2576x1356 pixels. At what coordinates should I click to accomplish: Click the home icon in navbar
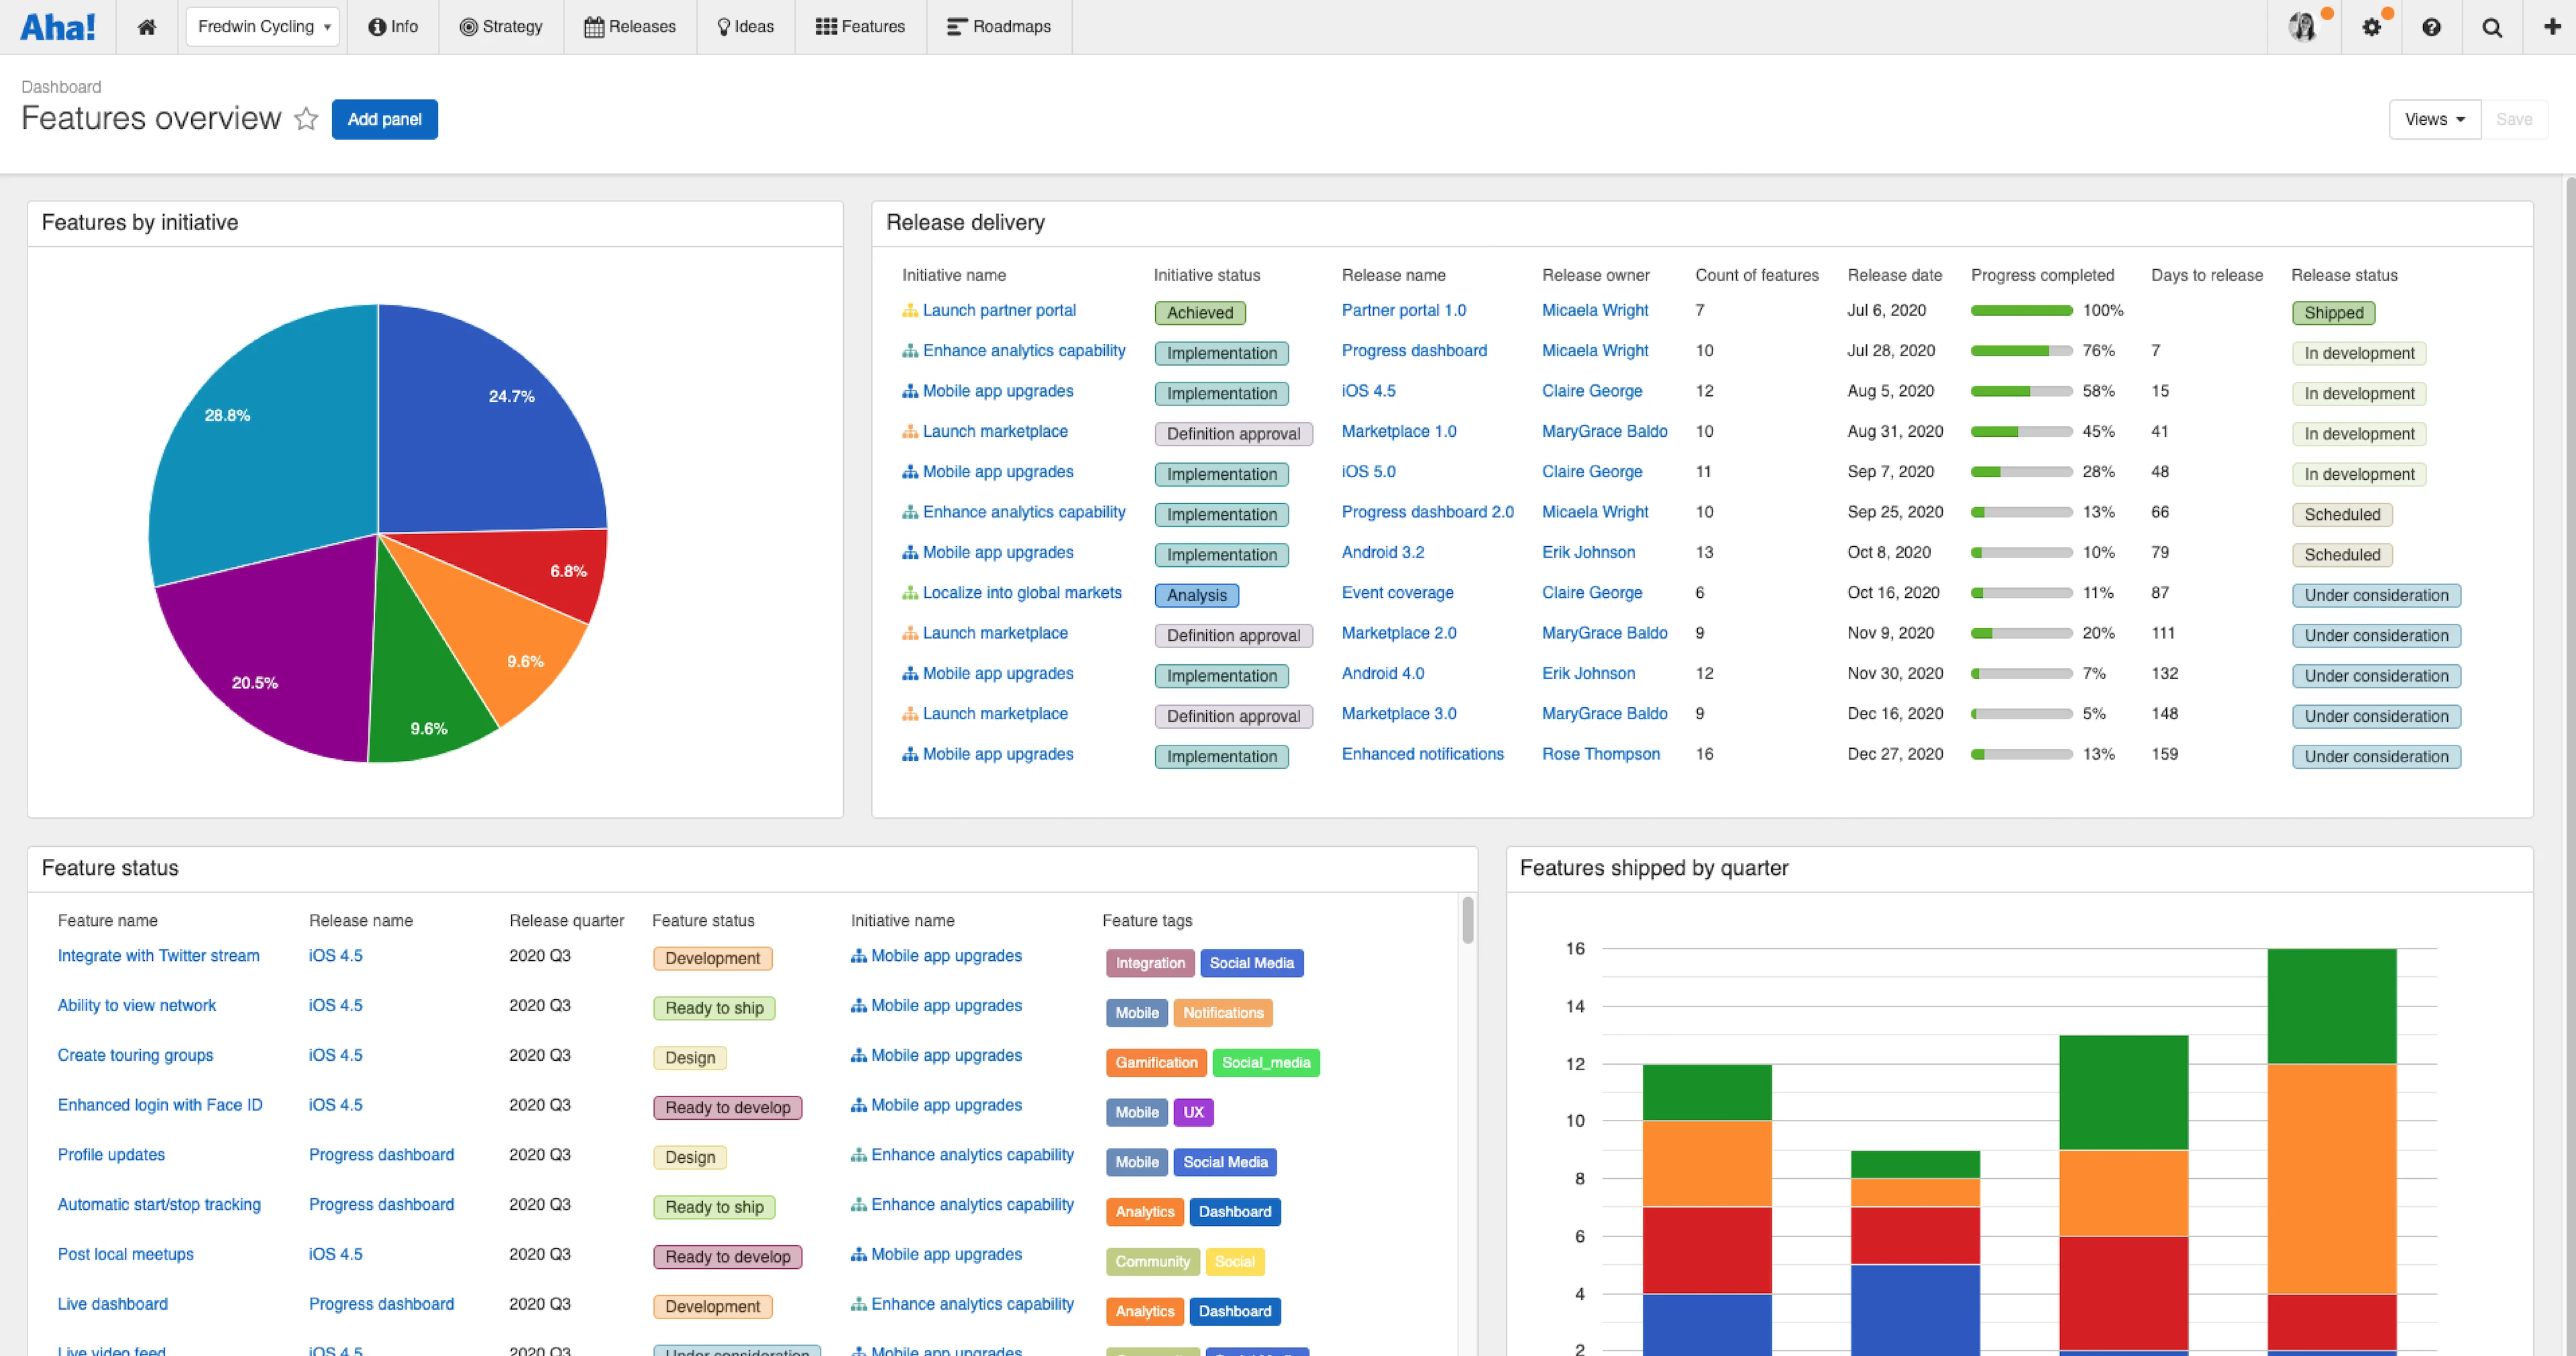147,27
